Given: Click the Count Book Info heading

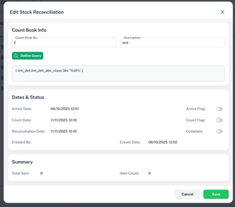Looking at the screenshot, I should point(29,30).
